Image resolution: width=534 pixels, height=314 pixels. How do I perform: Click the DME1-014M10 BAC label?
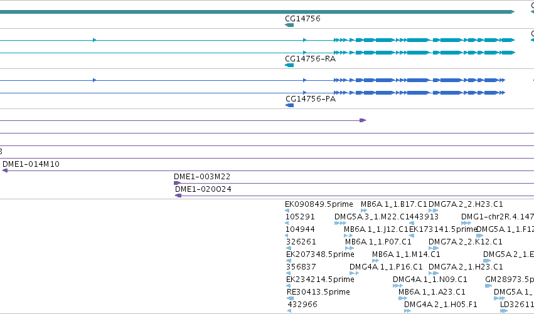coord(31,164)
